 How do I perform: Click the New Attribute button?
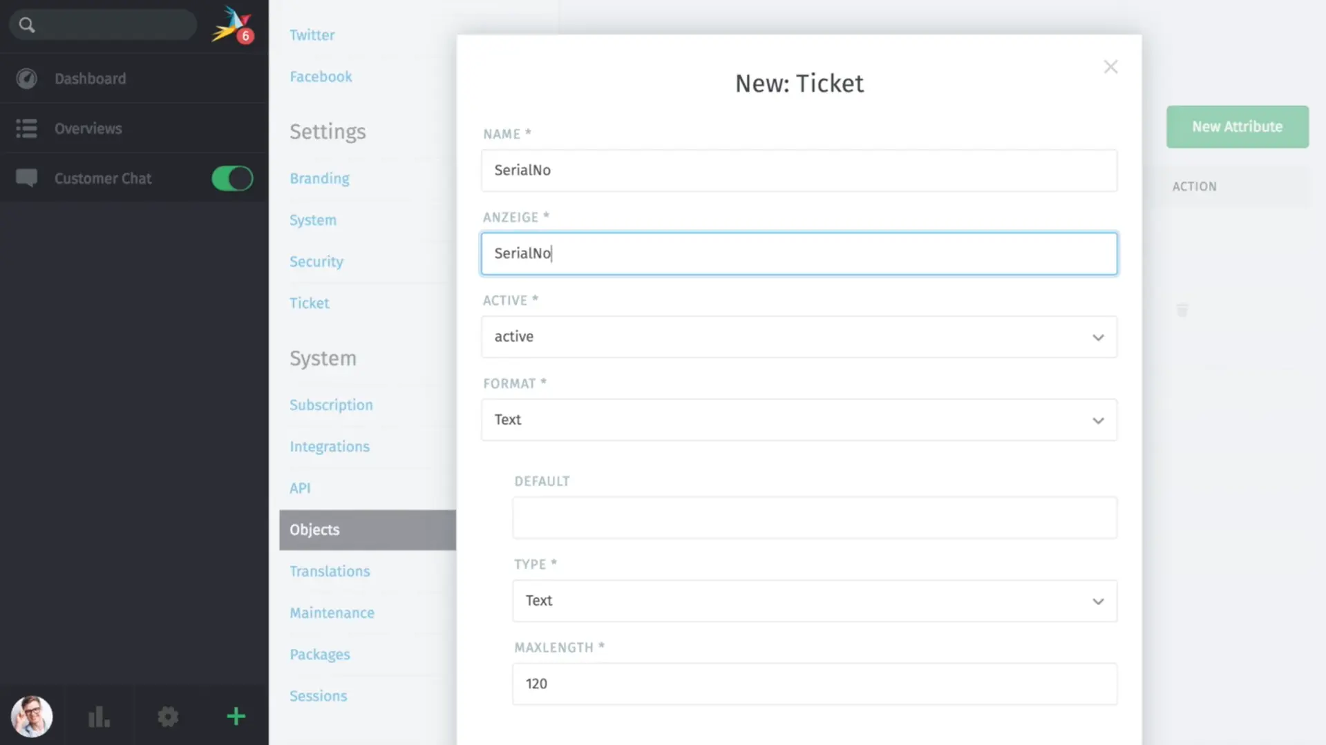(1236, 126)
